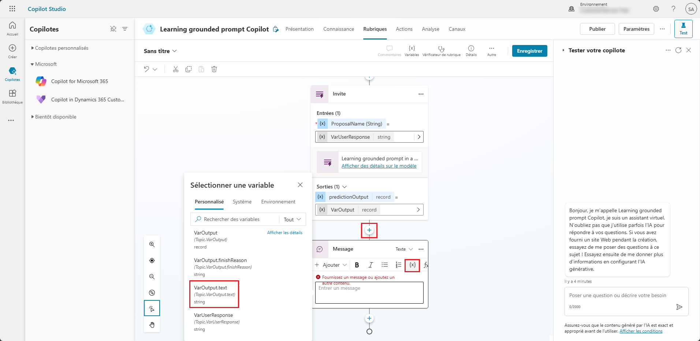700x341 pixels.
Task: Open the Invite node options menu
Action: pos(421,94)
